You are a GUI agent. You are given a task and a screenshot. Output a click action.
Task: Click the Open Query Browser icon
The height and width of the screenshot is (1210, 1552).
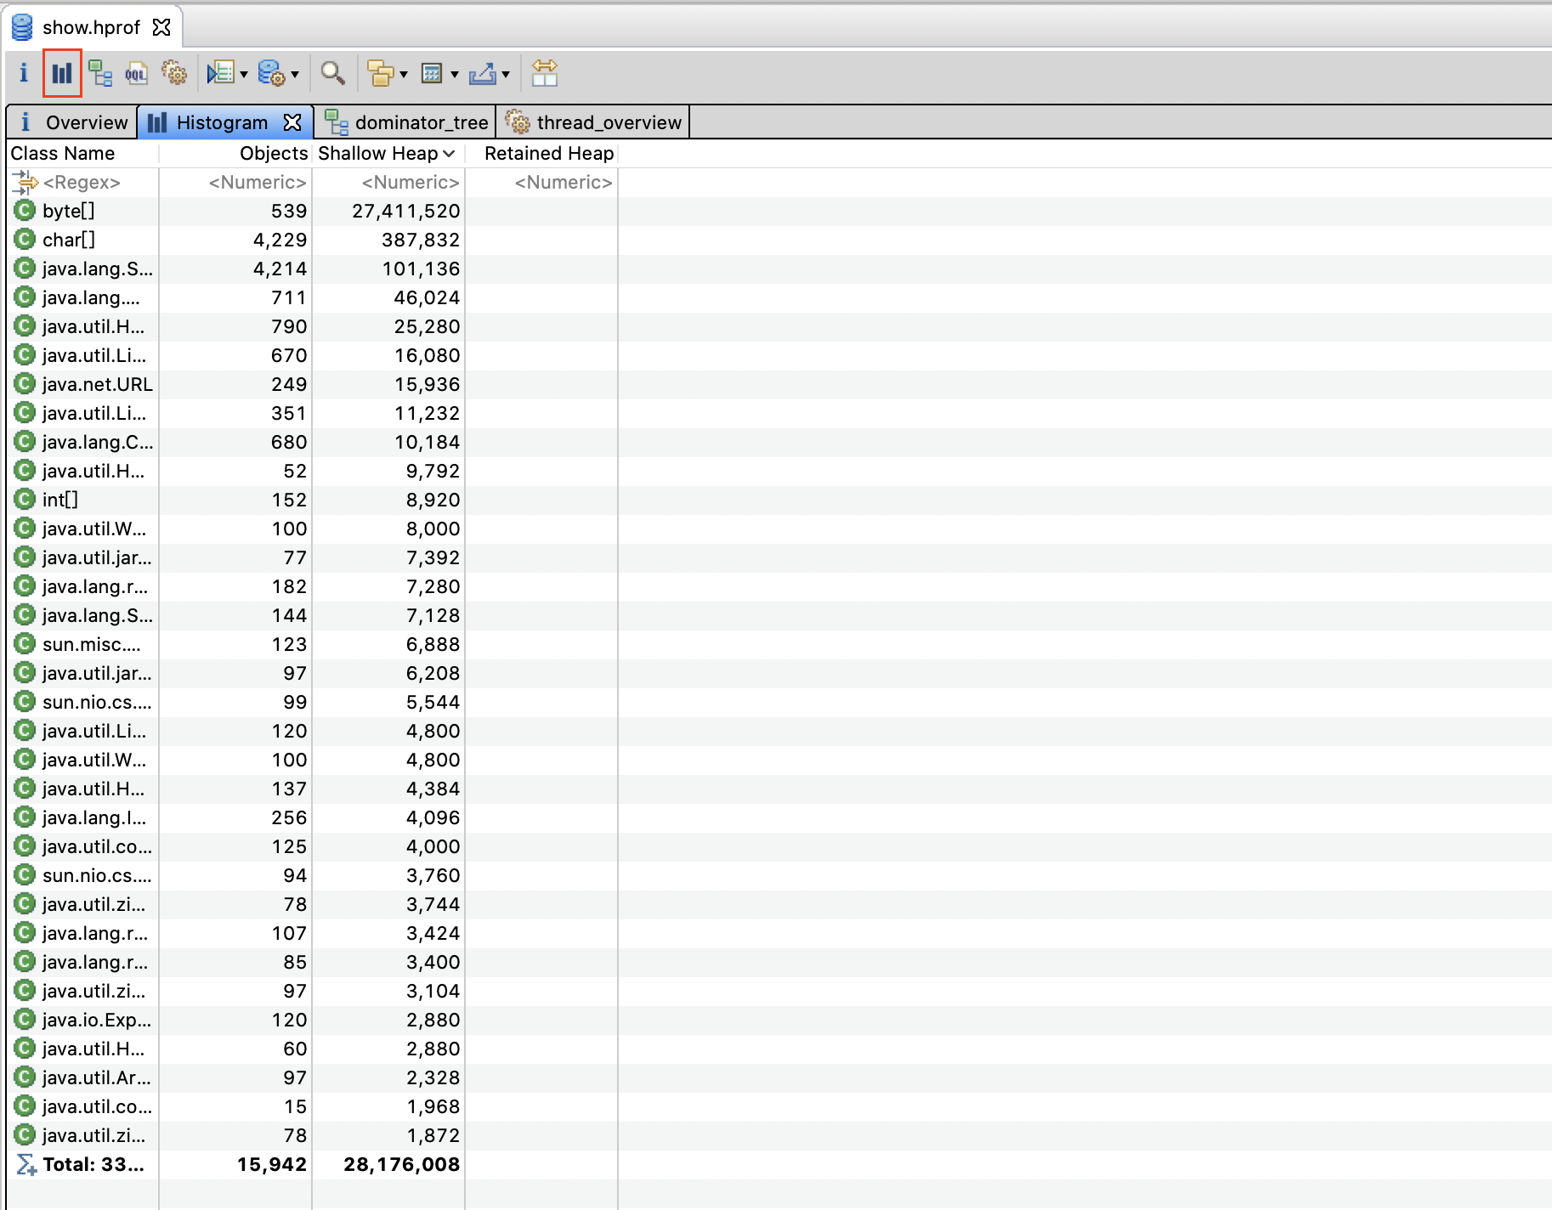click(x=272, y=73)
